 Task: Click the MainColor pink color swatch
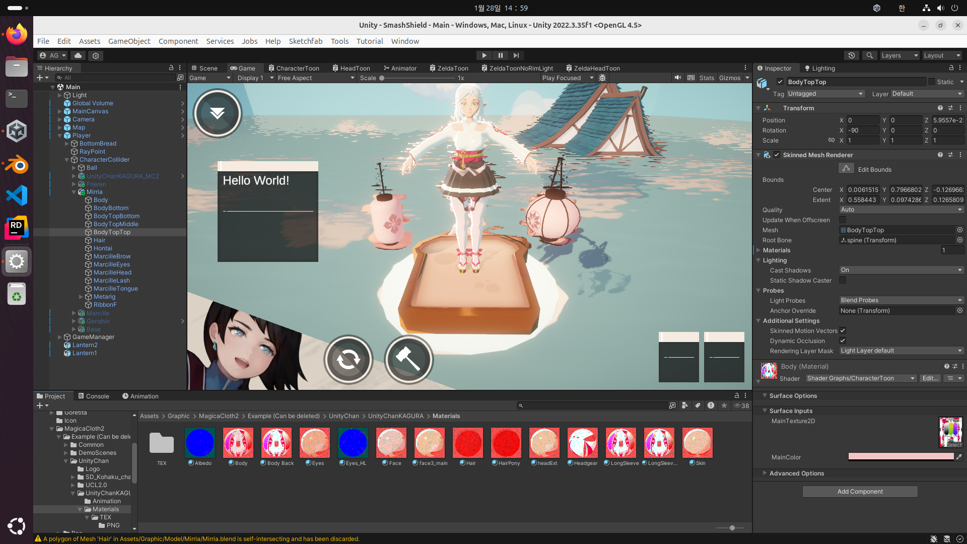[x=901, y=456]
